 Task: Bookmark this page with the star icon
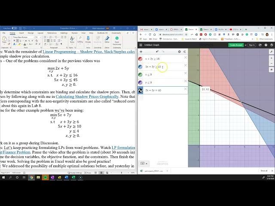tap(186, 34)
